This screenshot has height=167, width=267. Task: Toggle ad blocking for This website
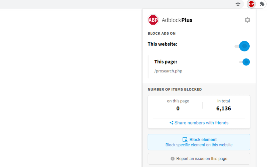click(242, 46)
